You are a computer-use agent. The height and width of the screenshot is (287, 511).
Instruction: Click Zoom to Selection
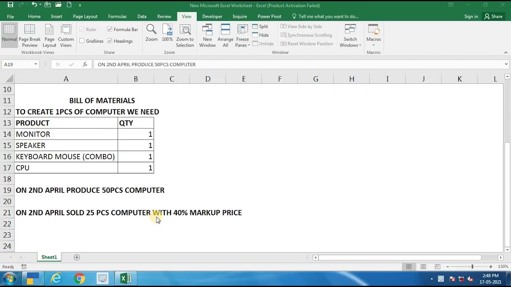click(x=185, y=36)
